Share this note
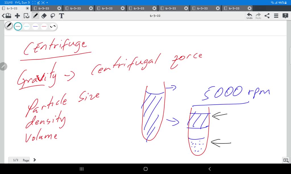The height and width of the screenshot is (174, 291). [267, 16]
